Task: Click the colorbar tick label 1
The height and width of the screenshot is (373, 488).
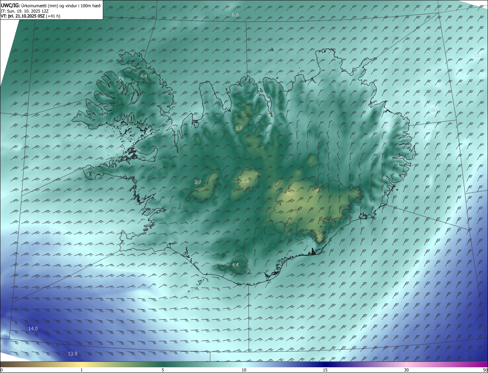Action: click(82, 370)
